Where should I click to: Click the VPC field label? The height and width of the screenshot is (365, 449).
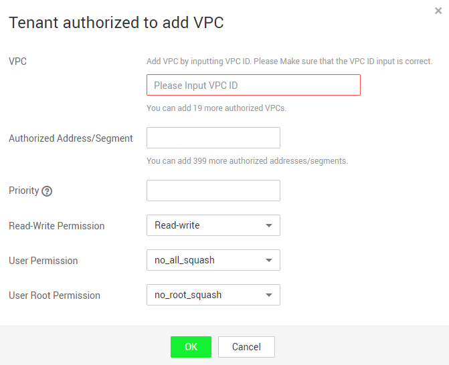tap(18, 62)
